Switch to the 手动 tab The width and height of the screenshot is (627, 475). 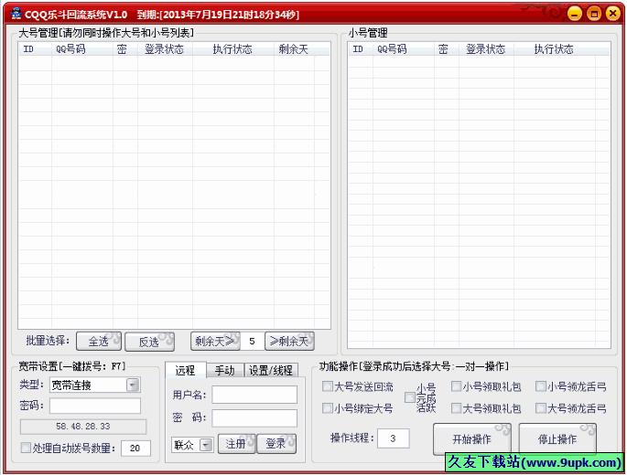point(225,371)
